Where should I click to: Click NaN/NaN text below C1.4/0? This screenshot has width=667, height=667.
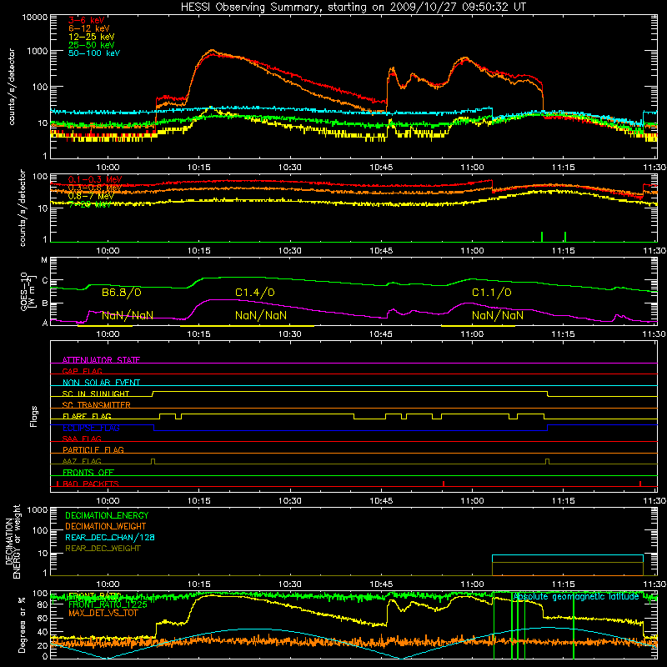click(261, 315)
